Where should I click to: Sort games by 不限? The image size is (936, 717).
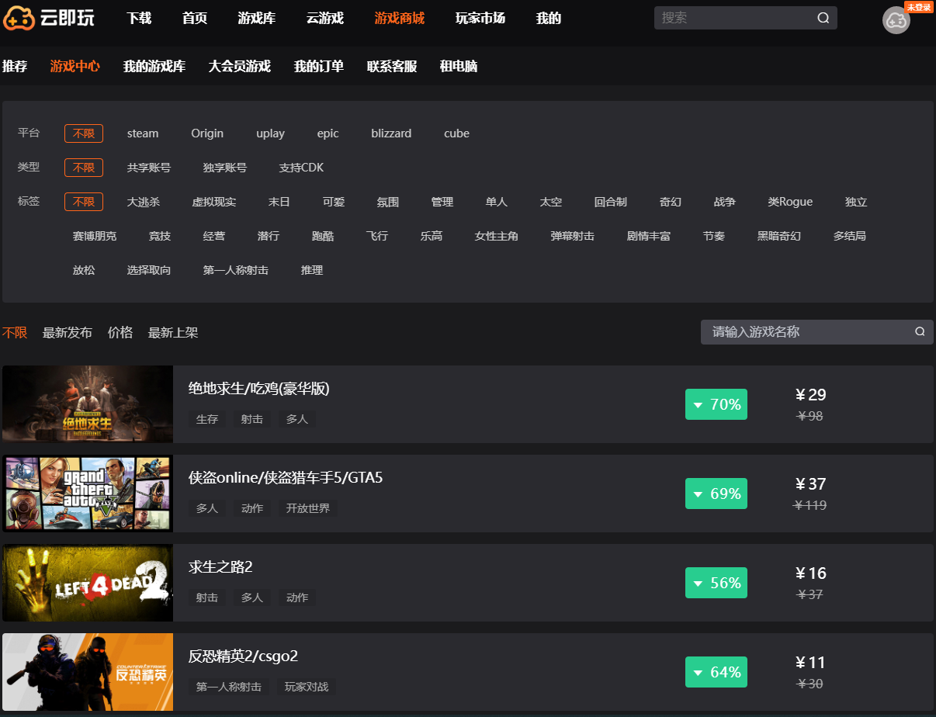click(15, 332)
